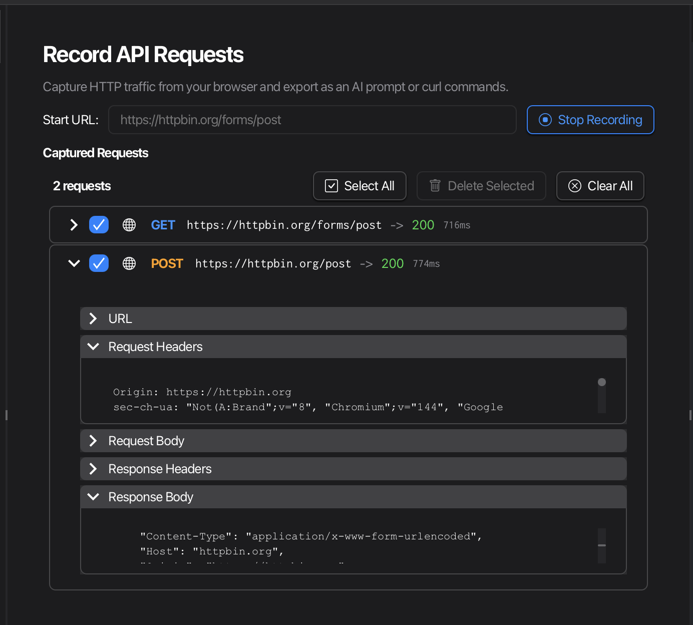The height and width of the screenshot is (625, 693).
Task: Expand the Request Body section
Action: pos(93,441)
